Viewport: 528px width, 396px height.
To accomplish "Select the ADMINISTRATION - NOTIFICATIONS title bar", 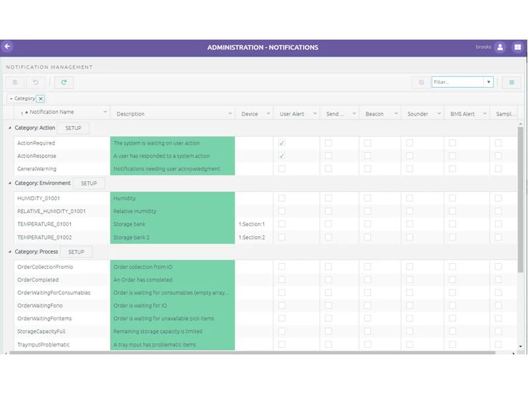I will coord(264,47).
